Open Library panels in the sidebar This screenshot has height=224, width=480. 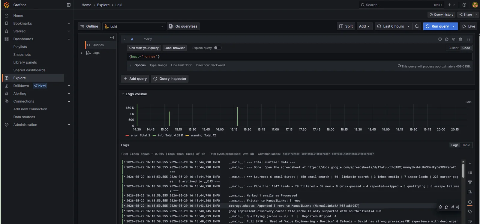pos(25,62)
